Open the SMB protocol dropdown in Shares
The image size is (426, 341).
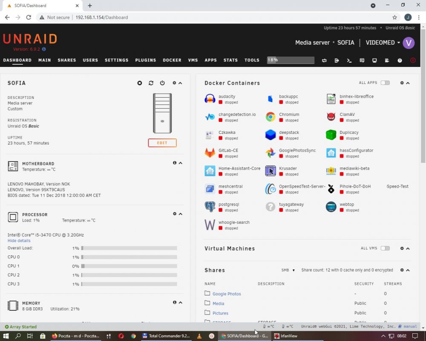288,270
